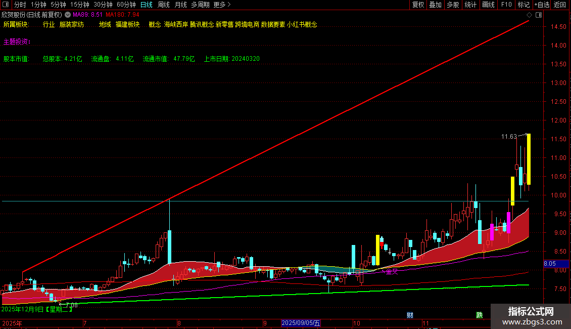571x329 pixels.
Task: Click the 返回 back button
Action: click(560, 5)
